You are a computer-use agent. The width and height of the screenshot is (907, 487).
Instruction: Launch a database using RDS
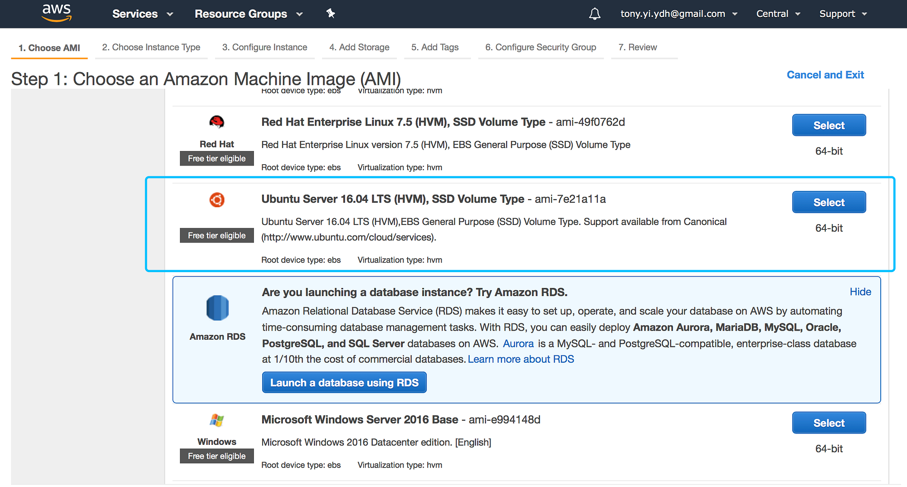pyautogui.click(x=344, y=382)
